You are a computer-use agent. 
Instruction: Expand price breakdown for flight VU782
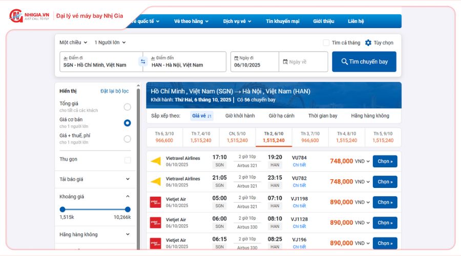click(368, 182)
